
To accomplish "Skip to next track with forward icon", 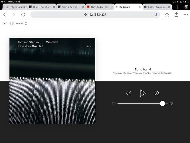I will pos(157,93).
